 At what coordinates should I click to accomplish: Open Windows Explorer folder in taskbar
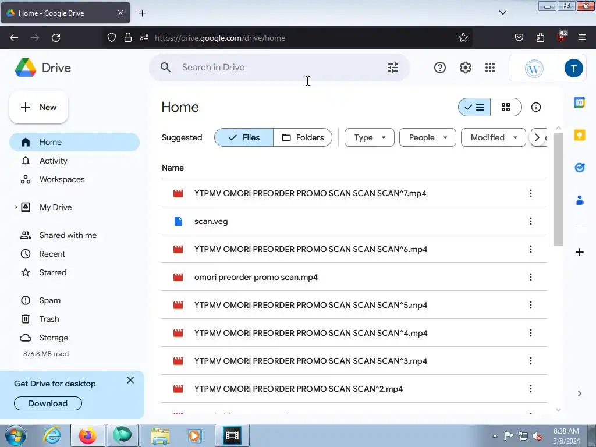(x=160, y=435)
